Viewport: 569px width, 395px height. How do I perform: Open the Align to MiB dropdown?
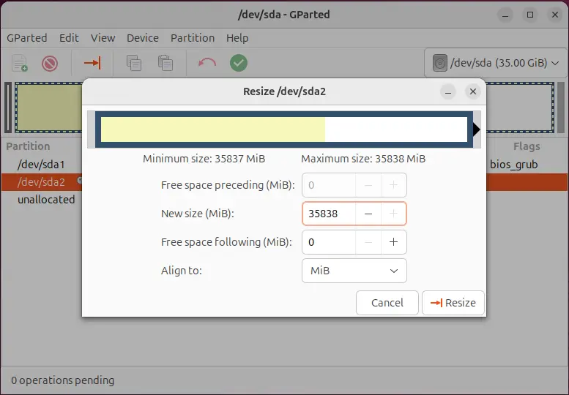click(354, 271)
